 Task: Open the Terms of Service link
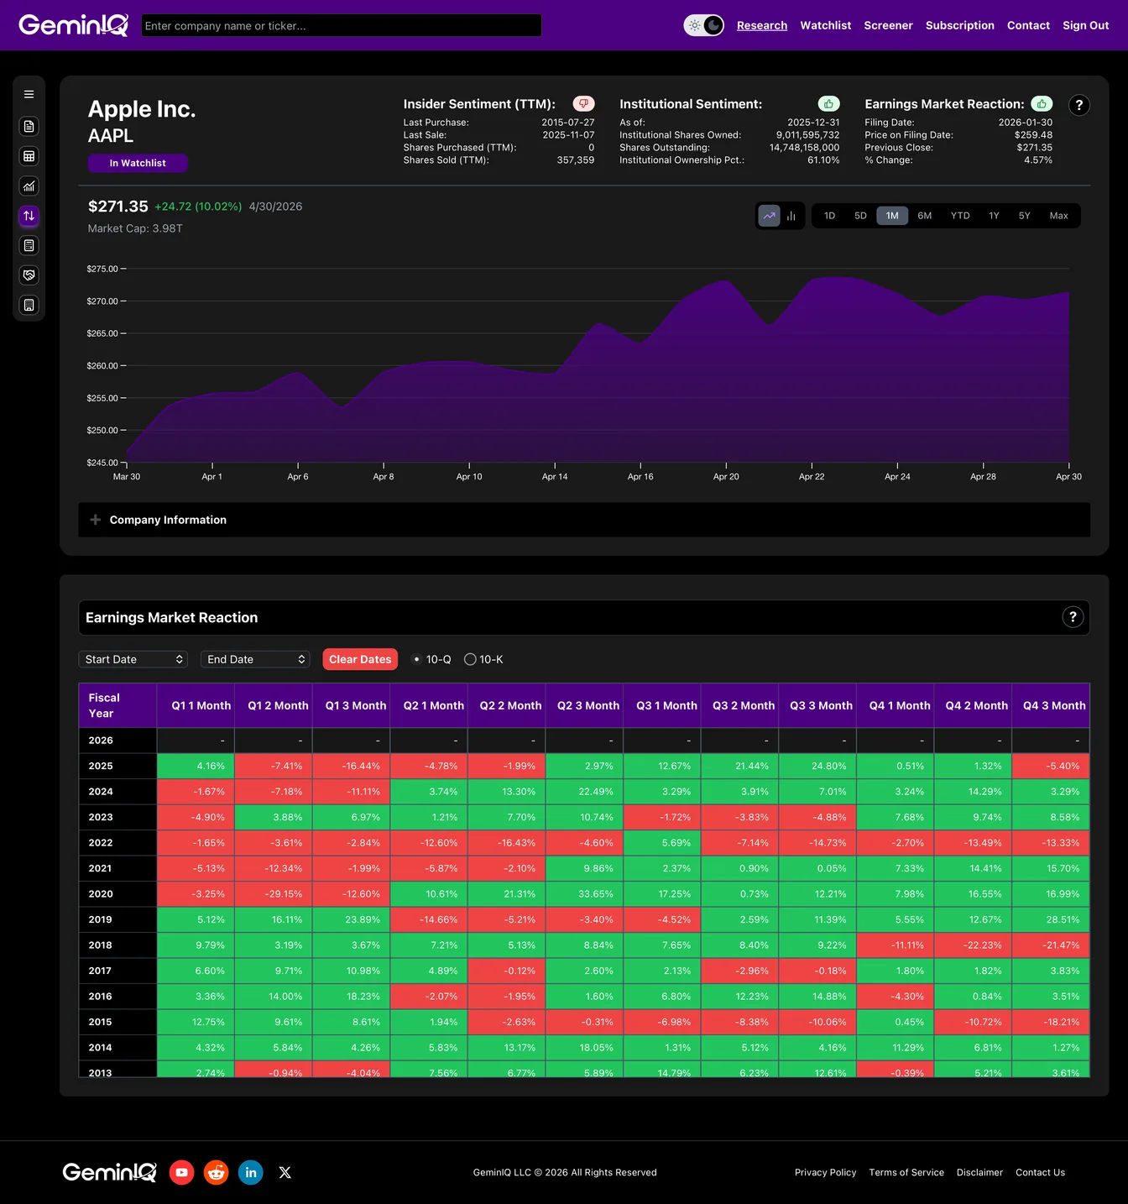click(x=906, y=1172)
